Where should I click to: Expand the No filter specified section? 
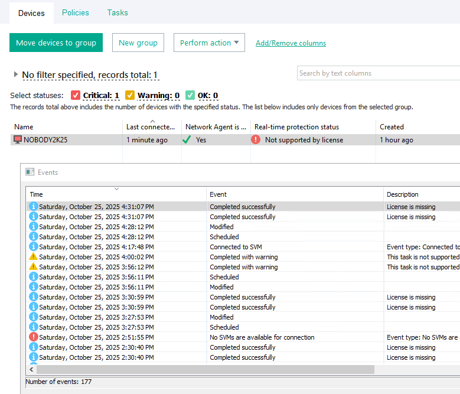(x=16, y=75)
